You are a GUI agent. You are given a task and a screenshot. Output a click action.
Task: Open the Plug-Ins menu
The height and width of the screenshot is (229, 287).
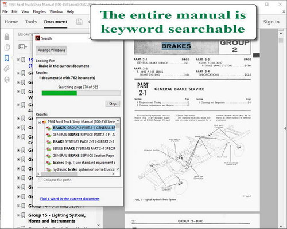click(x=39, y=12)
